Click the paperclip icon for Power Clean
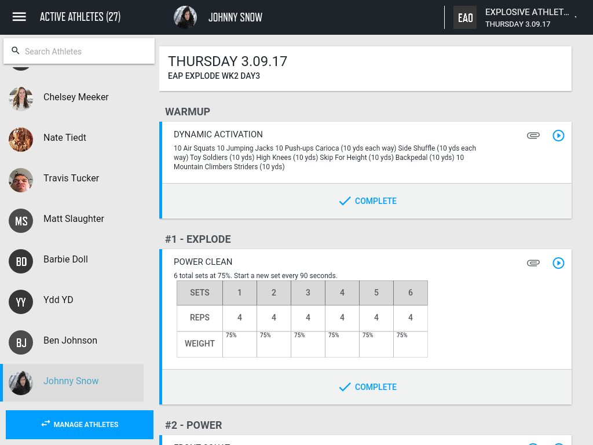Image resolution: width=593 pixels, height=445 pixels. (533, 263)
